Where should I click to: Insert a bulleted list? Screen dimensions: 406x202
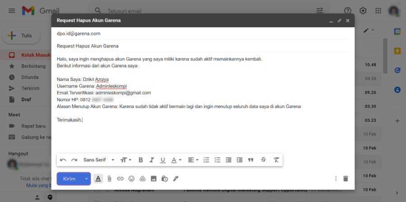(217, 160)
